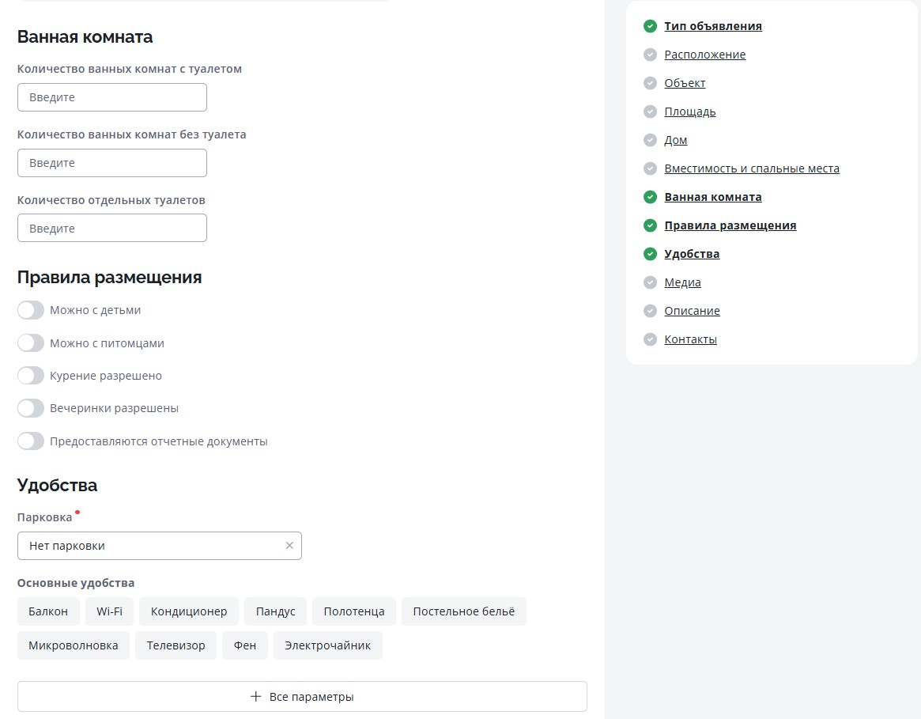The image size is (921, 719).
Task: Select the Кондиционер amenity chip
Action: (x=189, y=611)
